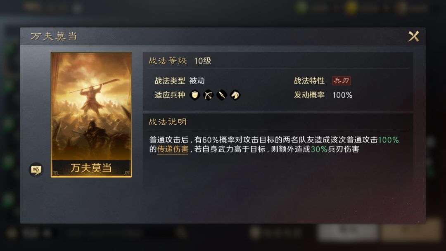Click the green 30% damage value
This screenshot has width=446, height=251.
[319, 149]
